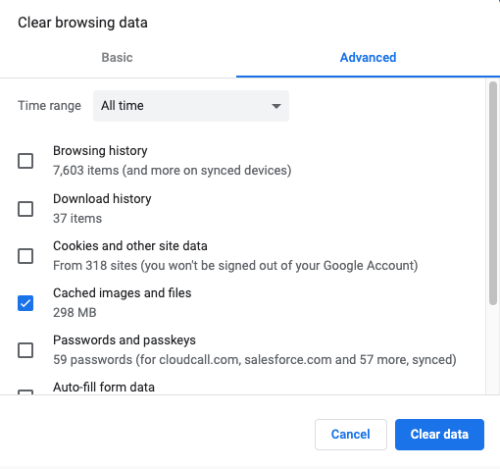This screenshot has width=500, height=469.
Task: Click the Passwords and passkeys label
Action: point(125,340)
